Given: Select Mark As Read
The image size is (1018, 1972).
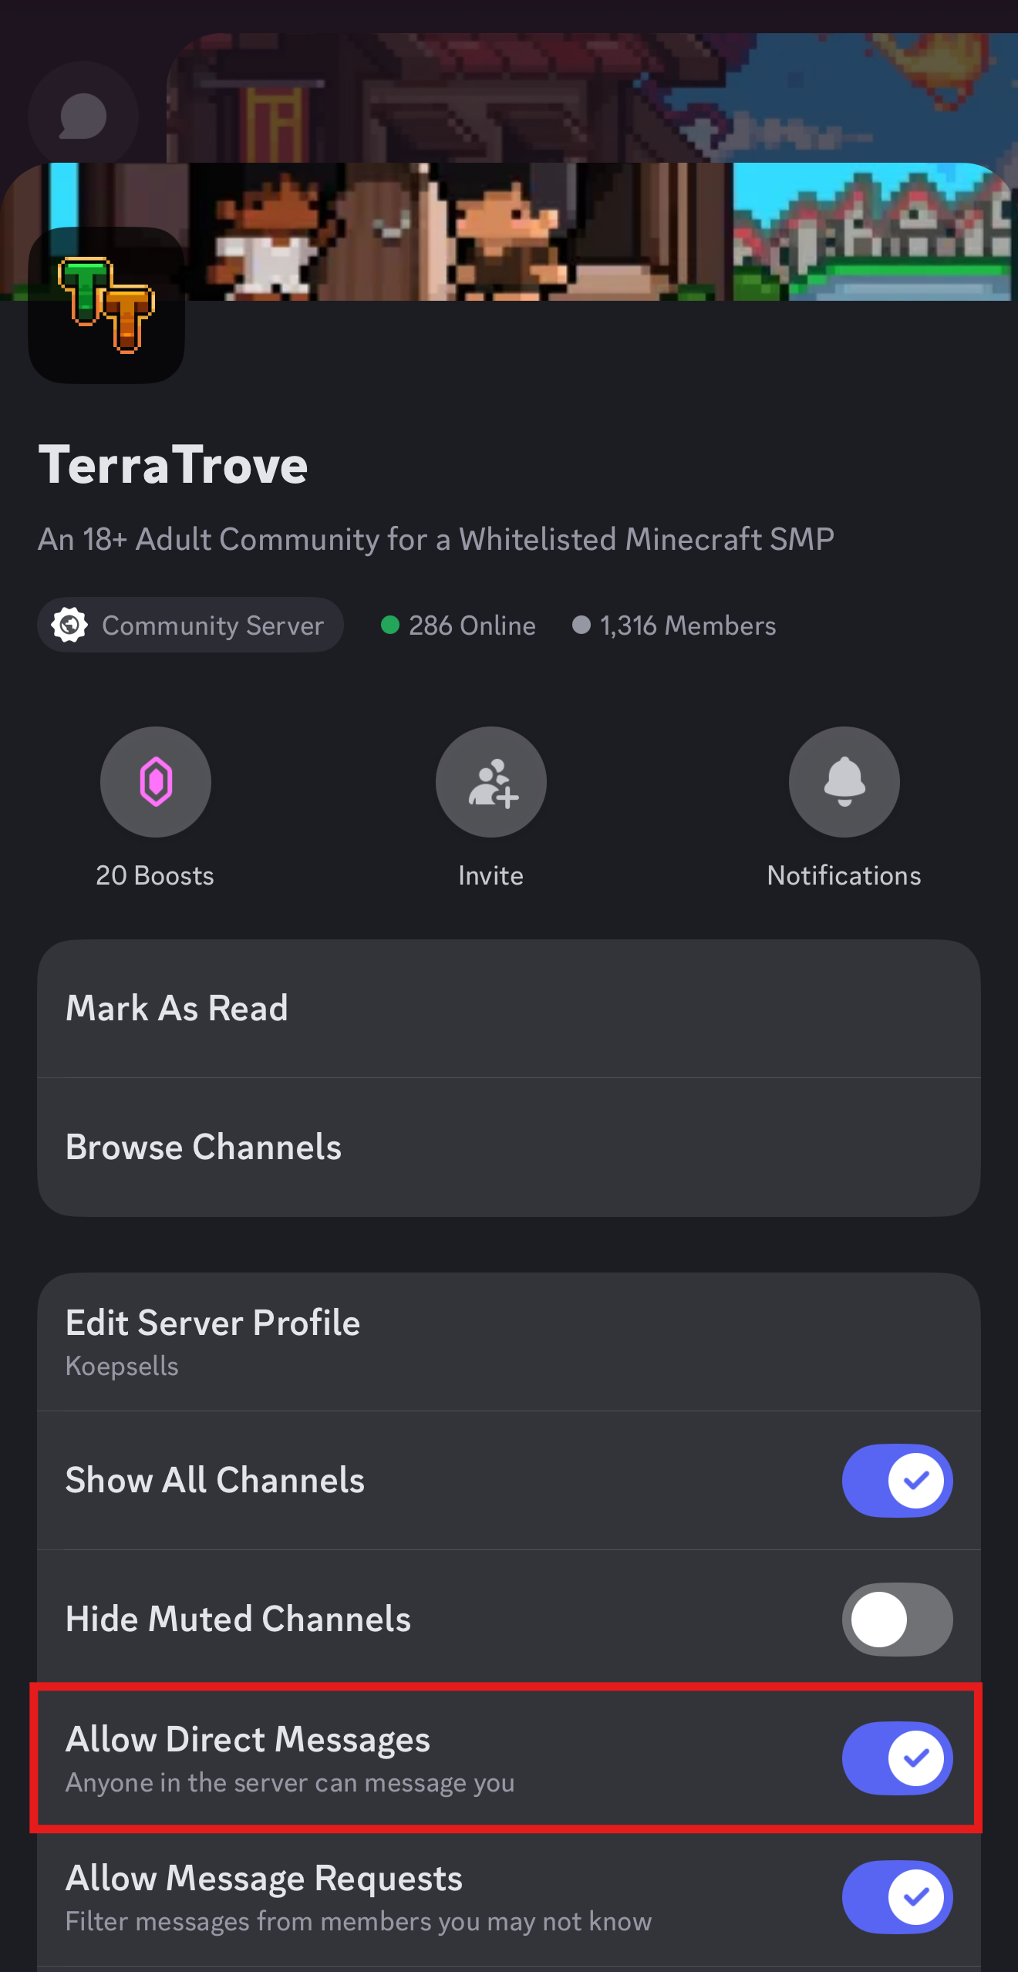Looking at the screenshot, I should tap(509, 1008).
